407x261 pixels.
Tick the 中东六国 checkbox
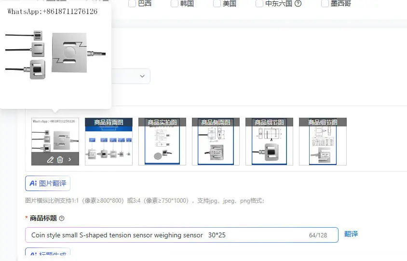[x=259, y=3]
